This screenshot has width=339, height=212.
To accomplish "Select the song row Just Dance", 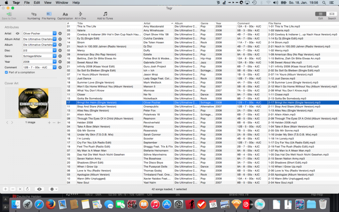I will coord(203,78).
